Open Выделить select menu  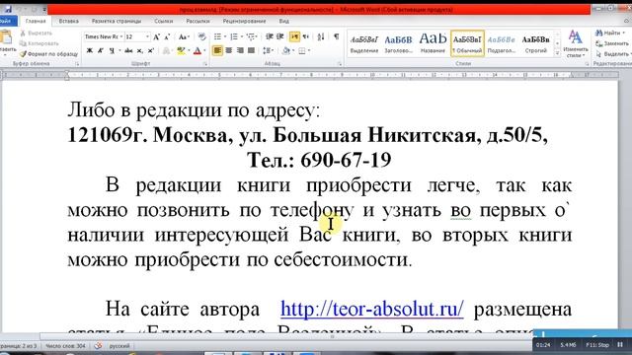(612, 53)
